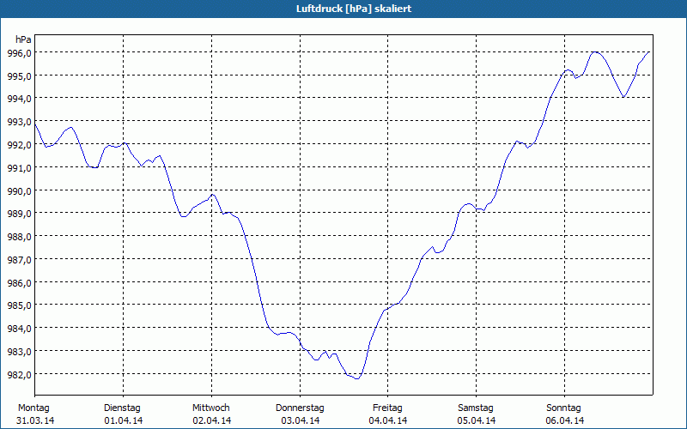The image size is (687, 429).
Task: Click the 982,0 axis value
Action: click(20, 375)
